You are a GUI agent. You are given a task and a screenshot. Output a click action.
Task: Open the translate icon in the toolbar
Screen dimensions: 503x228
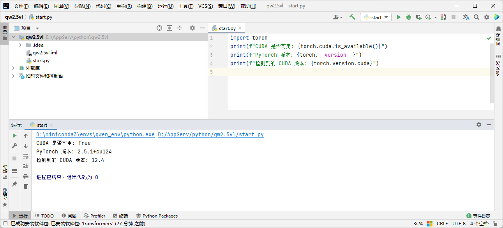coord(466,17)
